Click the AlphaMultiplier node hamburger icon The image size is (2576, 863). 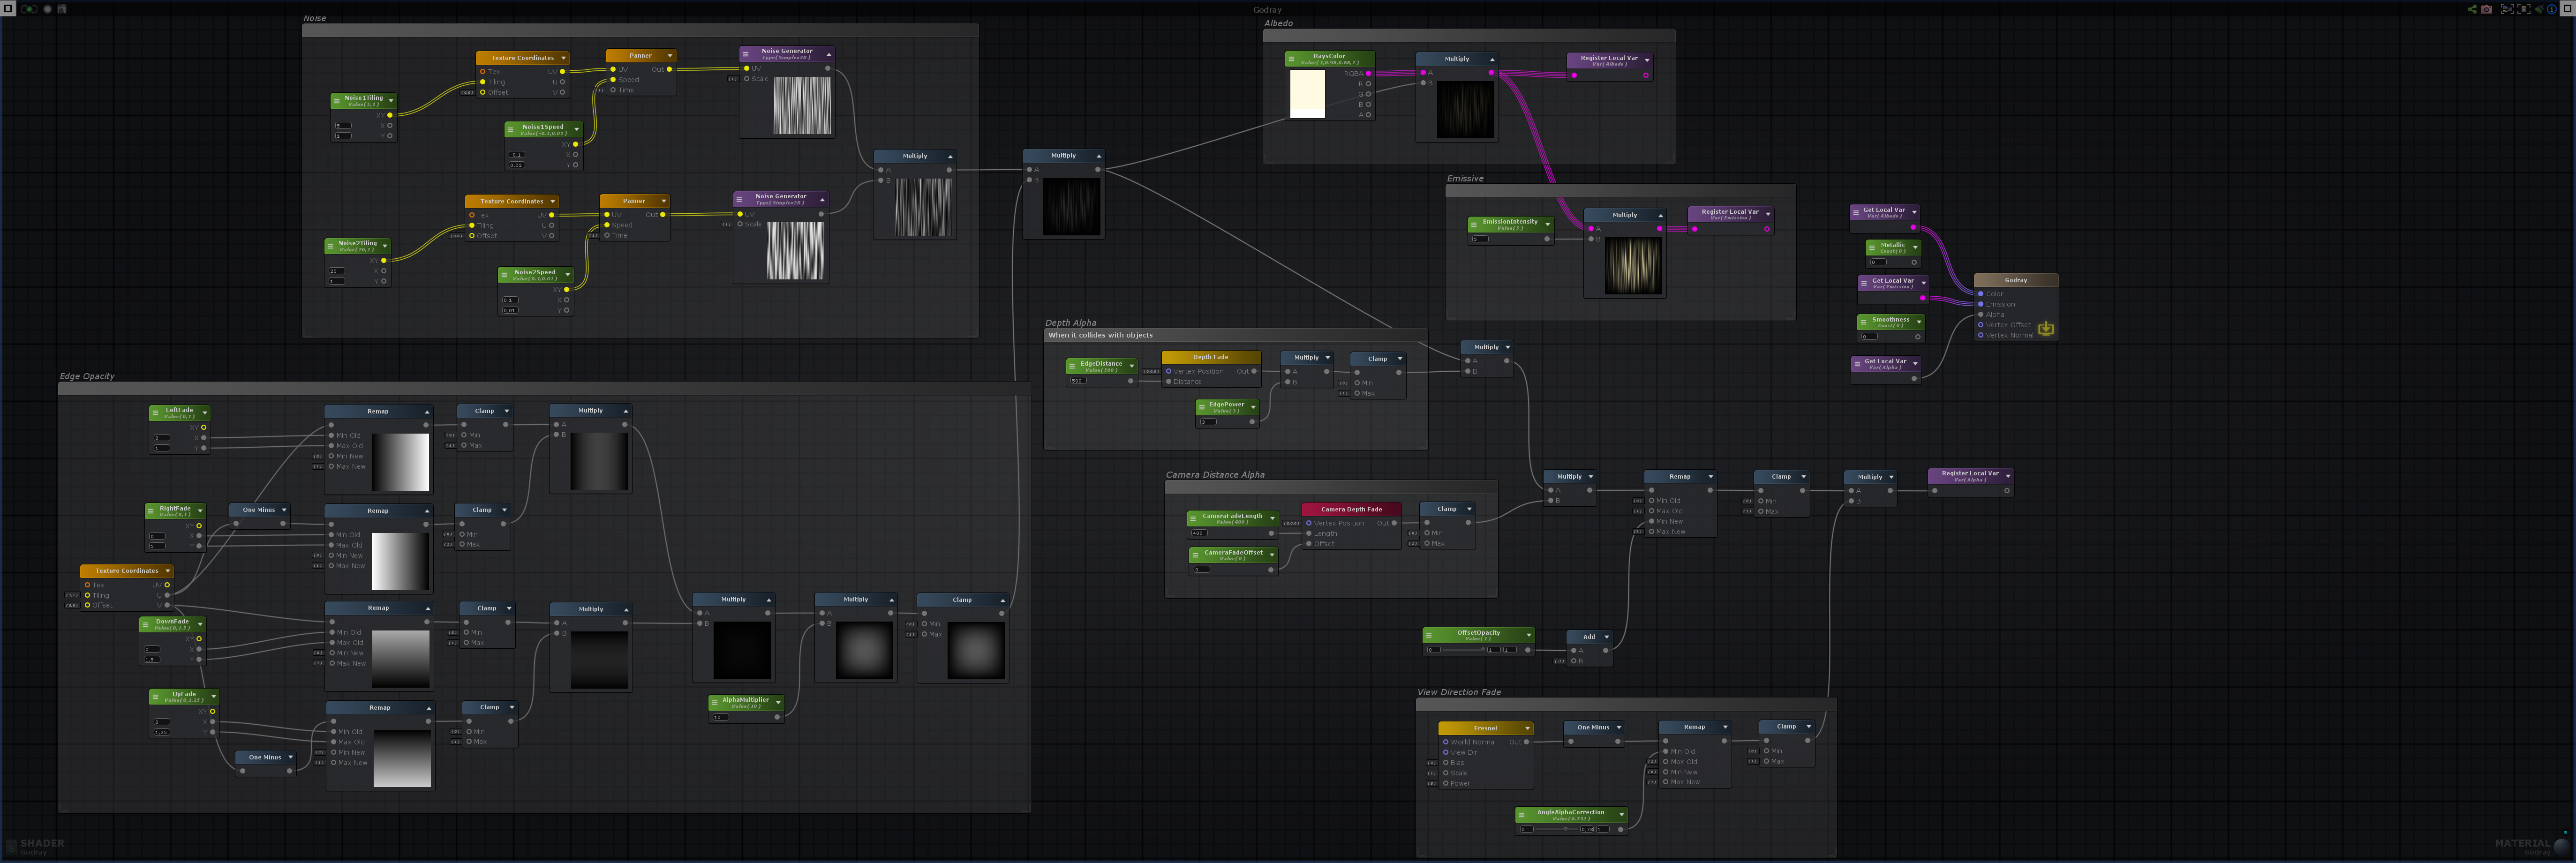click(716, 702)
